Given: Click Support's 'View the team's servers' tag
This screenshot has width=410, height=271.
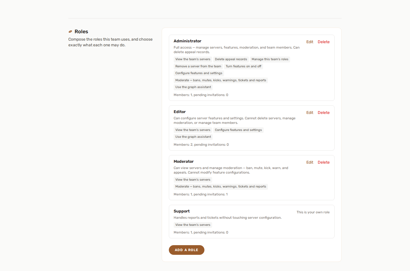Looking at the screenshot, I should pyautogui.click(x=193, y=225).
